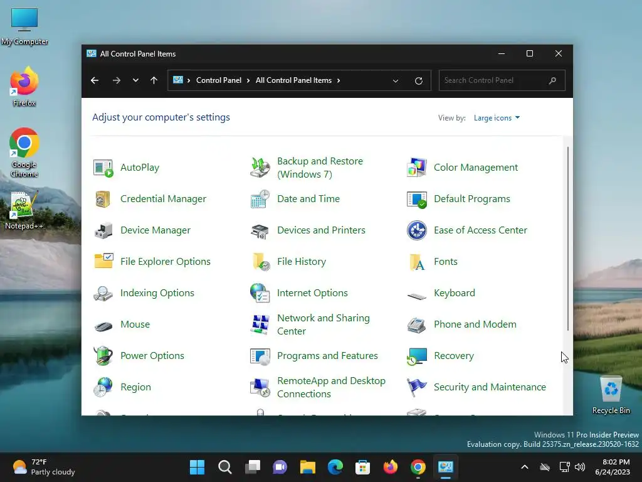Refresh the Control Panel view

[418, 81]
